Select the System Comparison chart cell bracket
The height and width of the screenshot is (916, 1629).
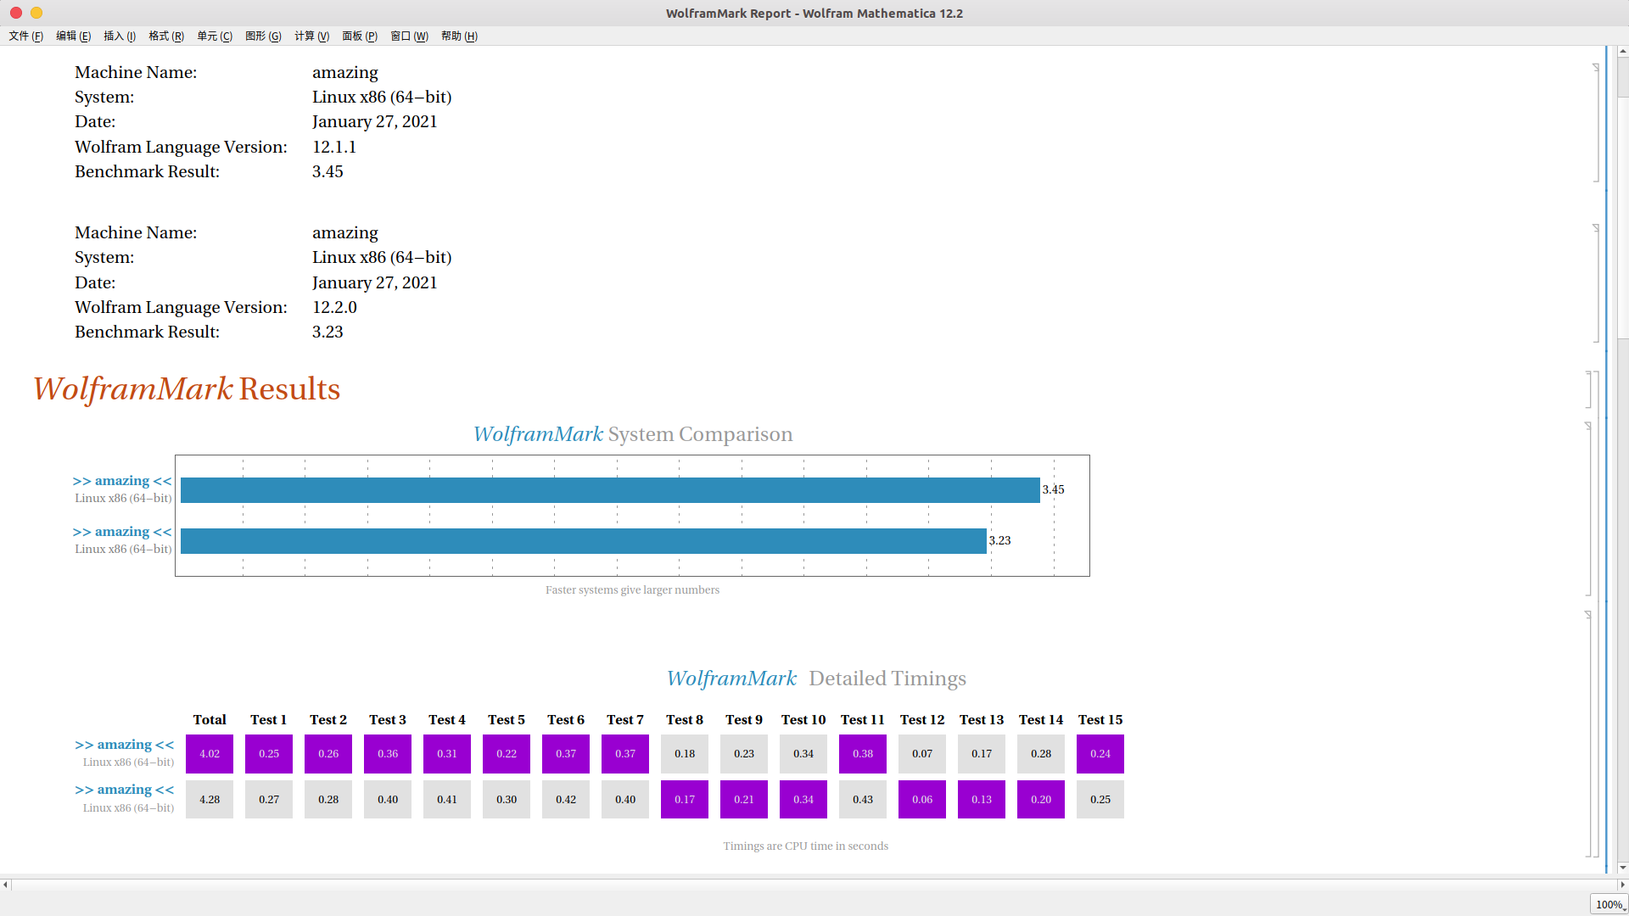[x=1588, y=509]
